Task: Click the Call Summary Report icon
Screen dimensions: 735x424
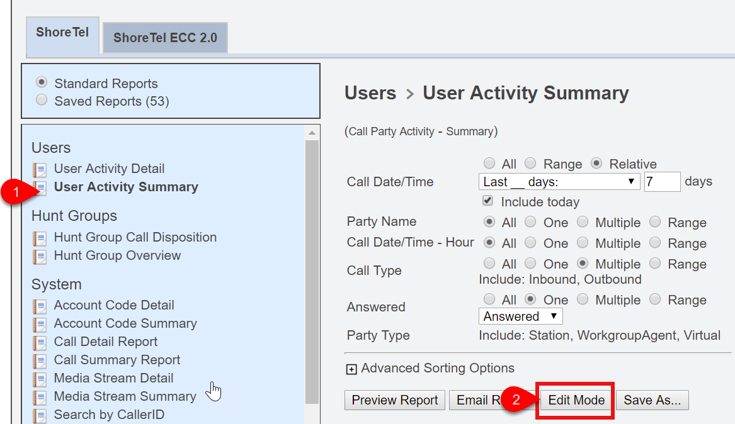Action: pyautogui.click(x=40, y=360)
